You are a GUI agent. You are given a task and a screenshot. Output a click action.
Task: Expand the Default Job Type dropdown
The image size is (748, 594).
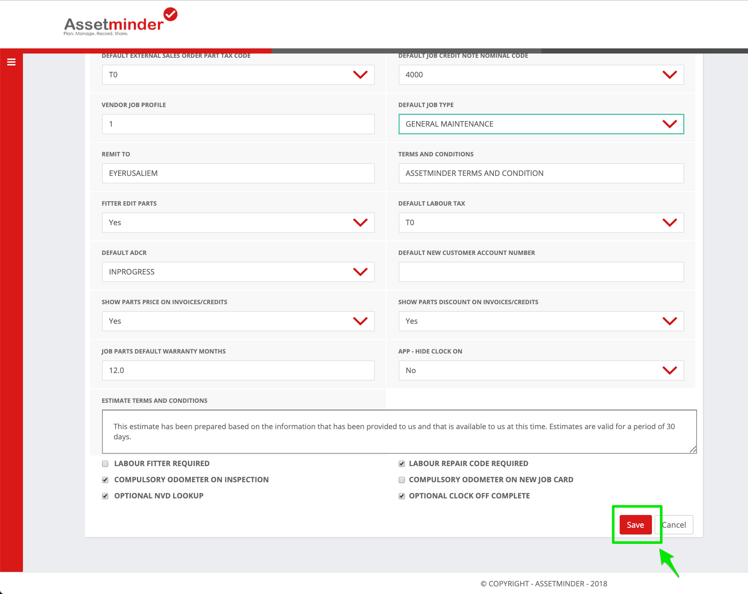pyautogui.click(x=541, y=124)
